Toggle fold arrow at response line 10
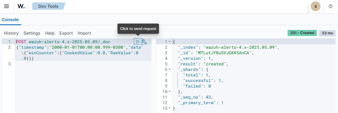338x113 pixels. coord(170,92)
